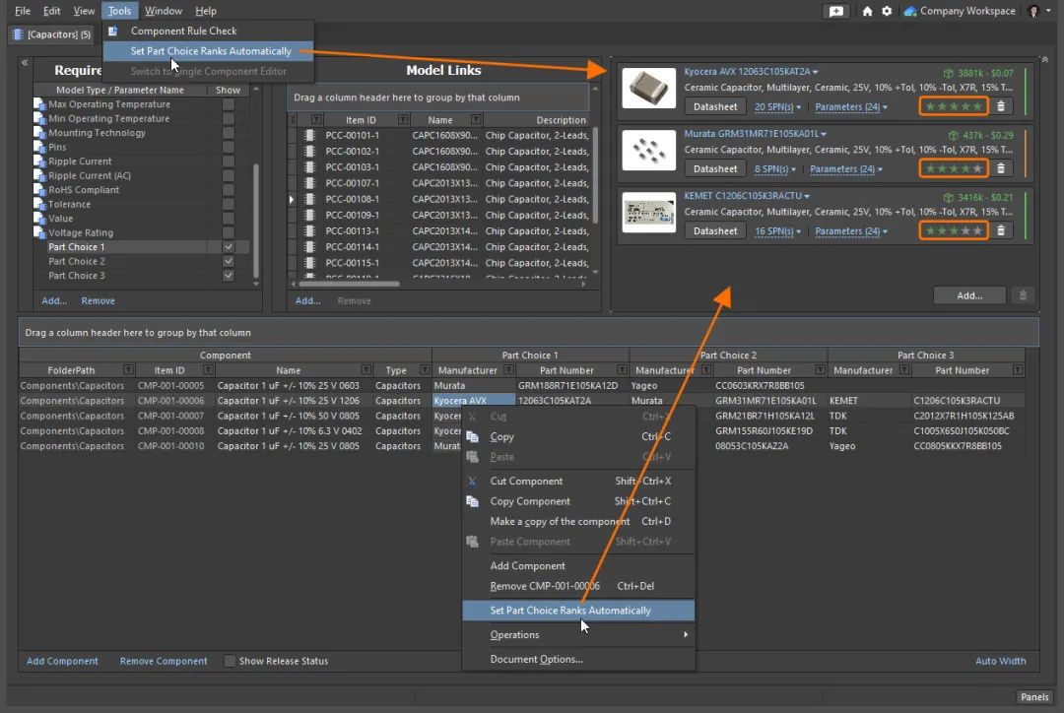This screenshot has height=713, width=1064.
Task: Enable Show for Voltage Rating parameter
Action: pyautogui.click(x=229, y=233)
